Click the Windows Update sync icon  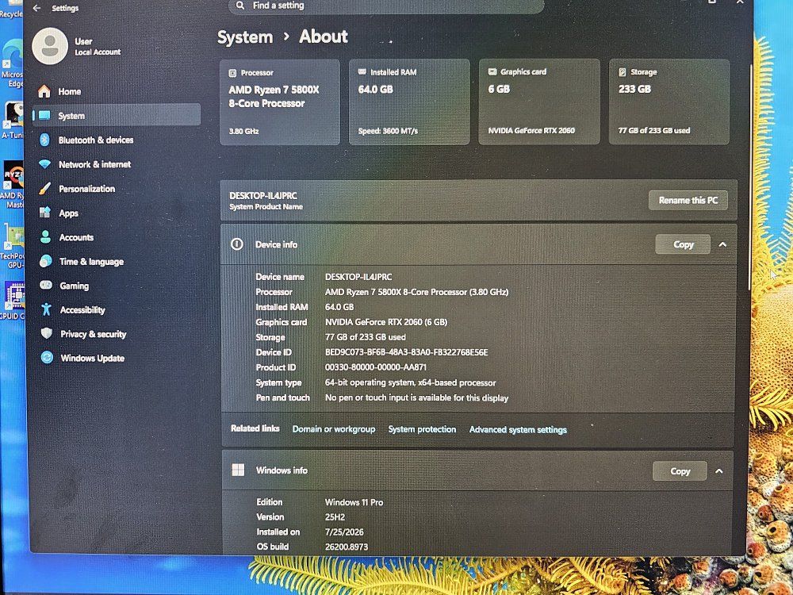pos(47,358)
